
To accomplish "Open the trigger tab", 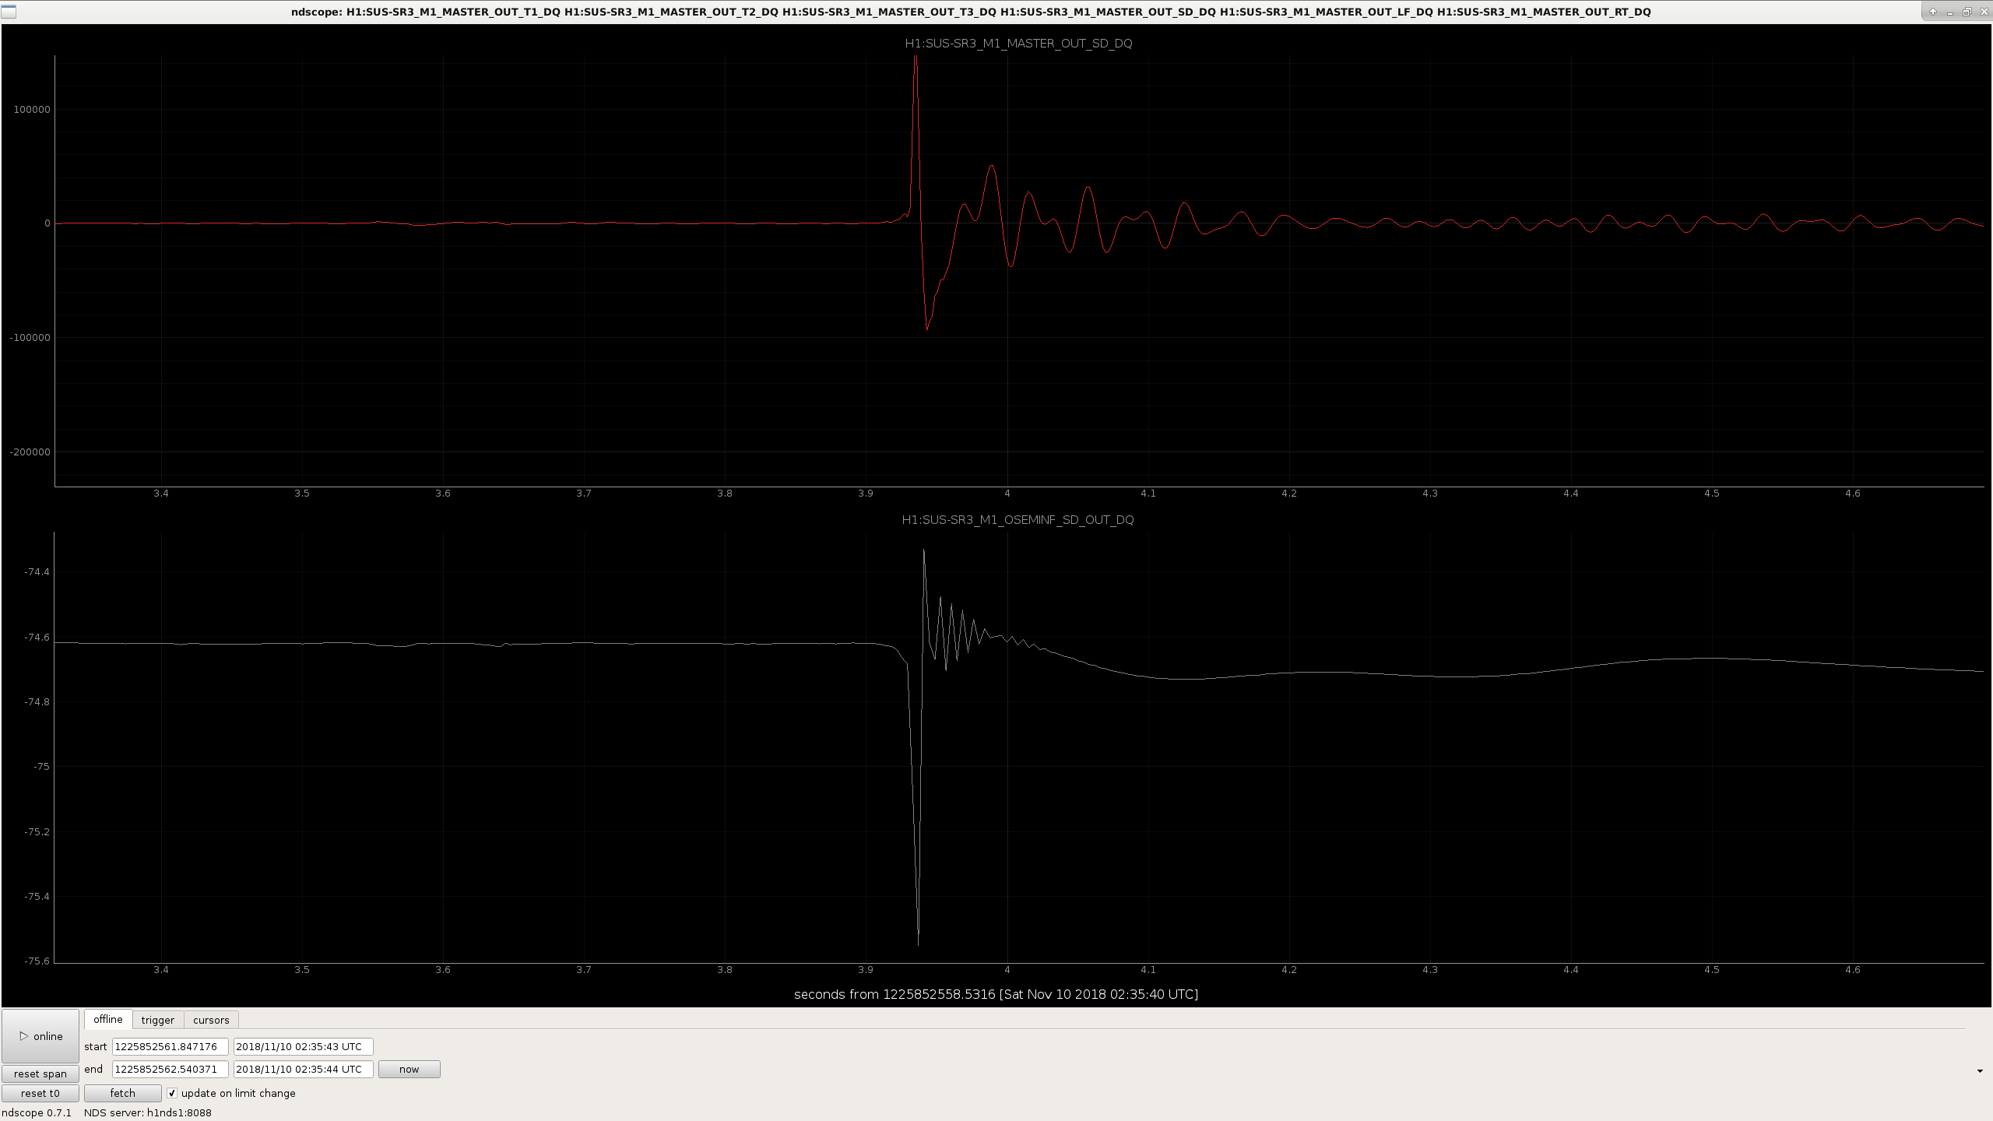I will pos(158,1020).
